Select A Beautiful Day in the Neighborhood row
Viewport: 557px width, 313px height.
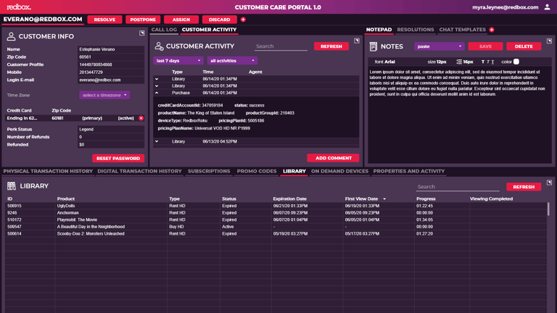click(276, 227)
